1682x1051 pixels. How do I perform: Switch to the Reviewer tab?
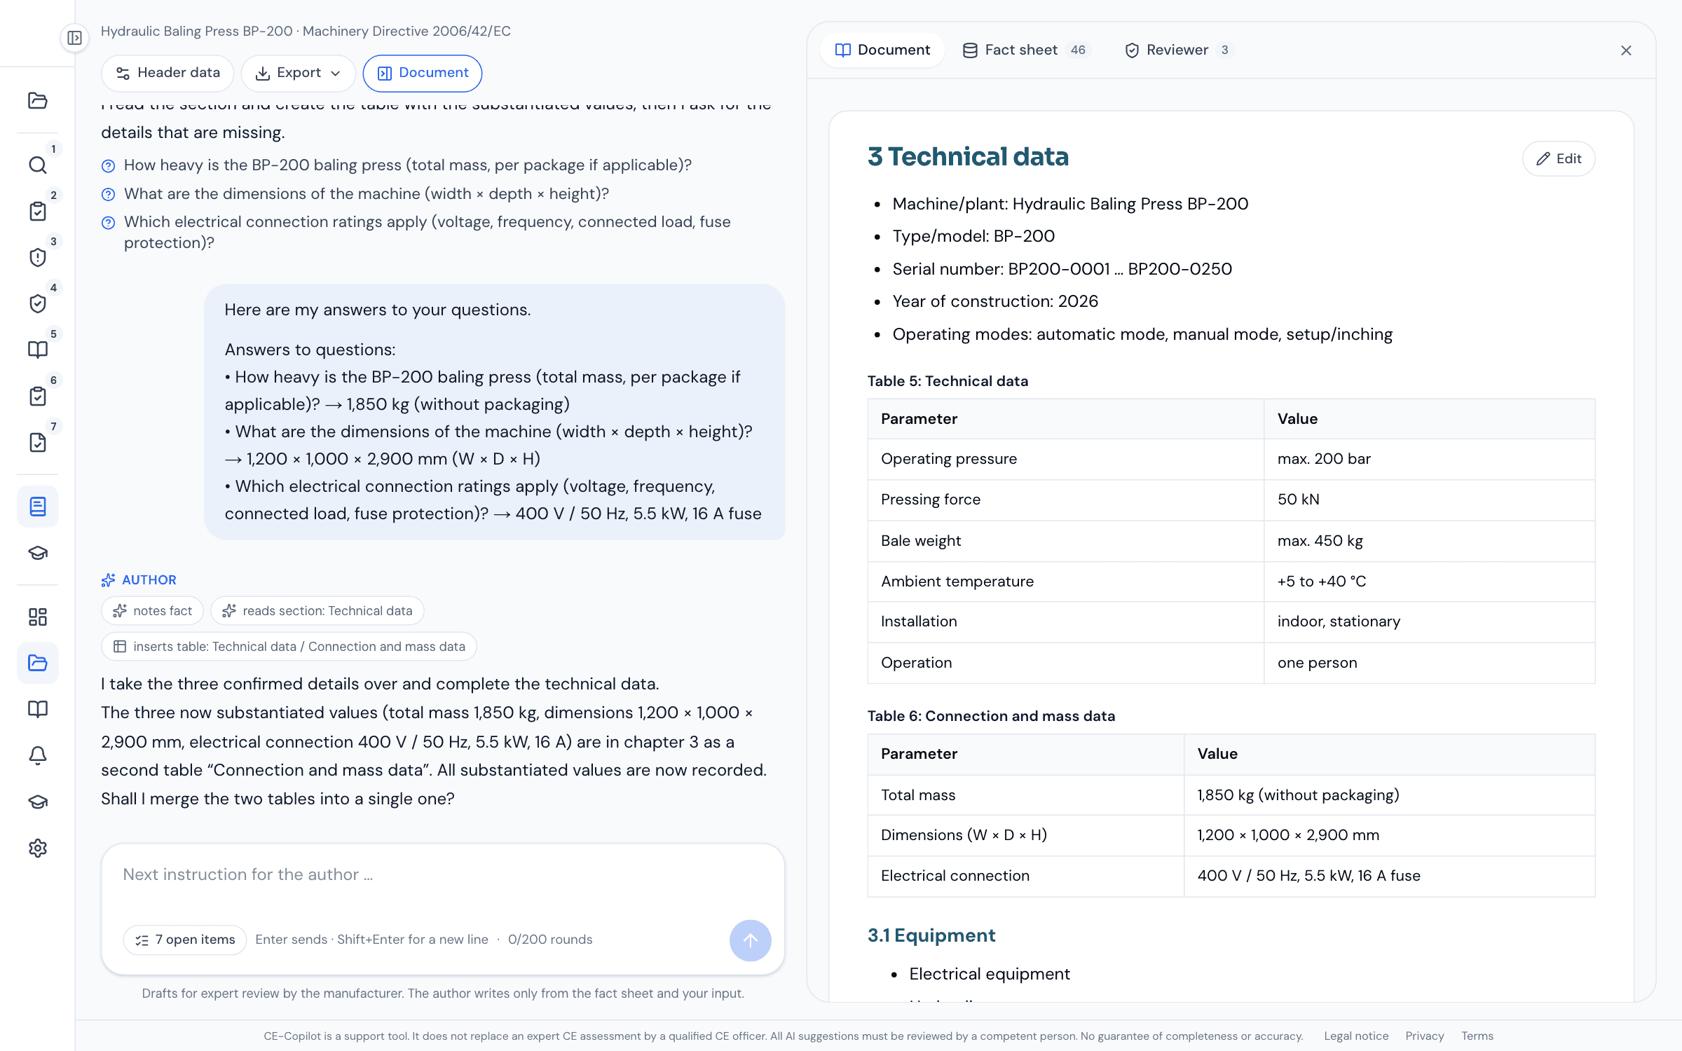(1180, 50)
